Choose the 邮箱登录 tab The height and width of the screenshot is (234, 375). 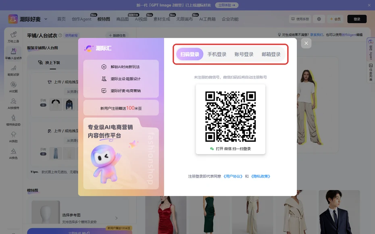pyautogui.click(x=271, y=54)
